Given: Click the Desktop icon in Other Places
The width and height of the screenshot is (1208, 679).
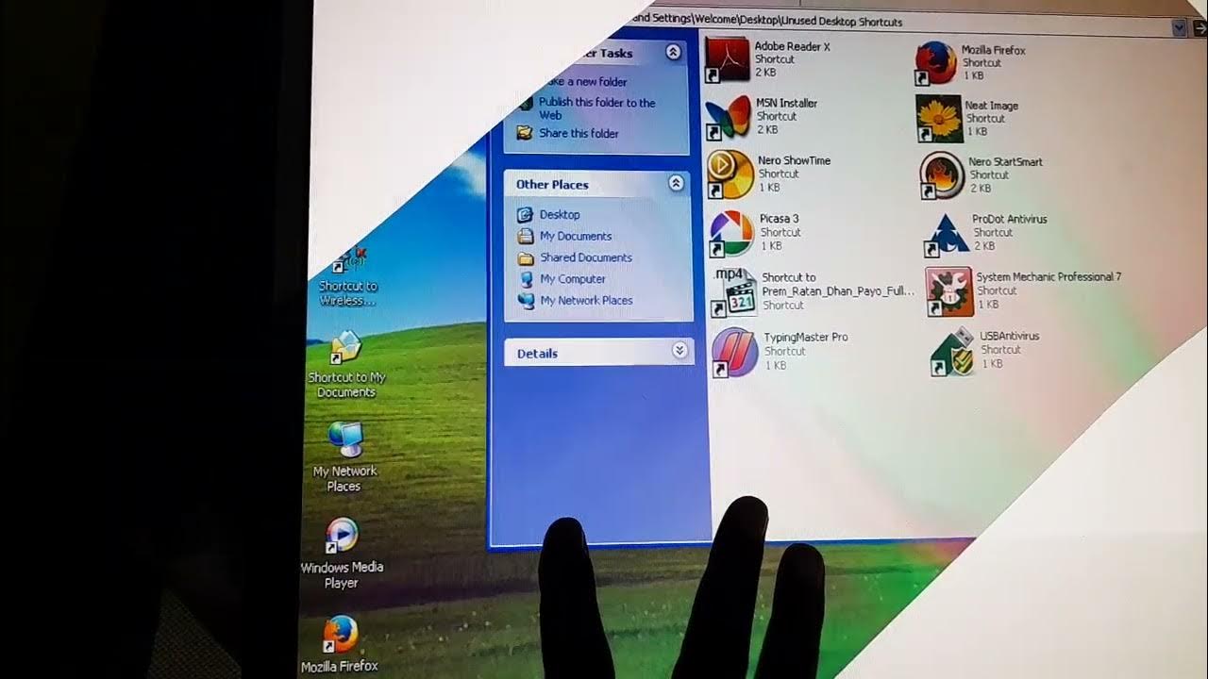Looking at the screenshot, I should [x=526, y=214].
